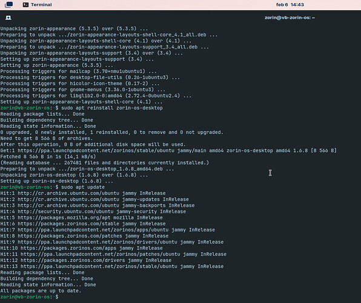Screen dimensions: 361x303
Task: Click the sudo apt update command text
Action: click(x=83, y=187)
